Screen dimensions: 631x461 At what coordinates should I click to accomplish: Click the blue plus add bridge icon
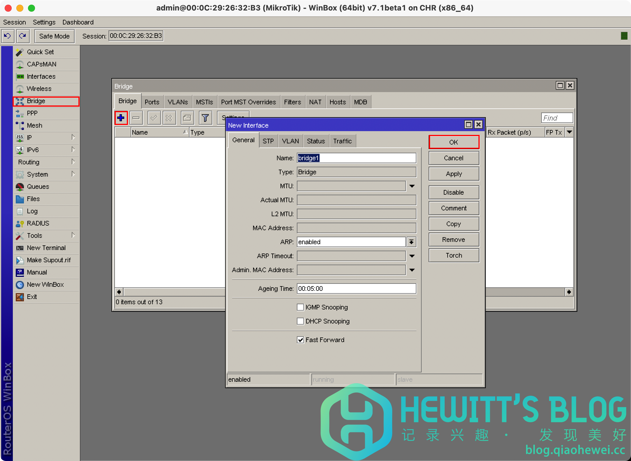pyautogui.click(x=121, y=118)
